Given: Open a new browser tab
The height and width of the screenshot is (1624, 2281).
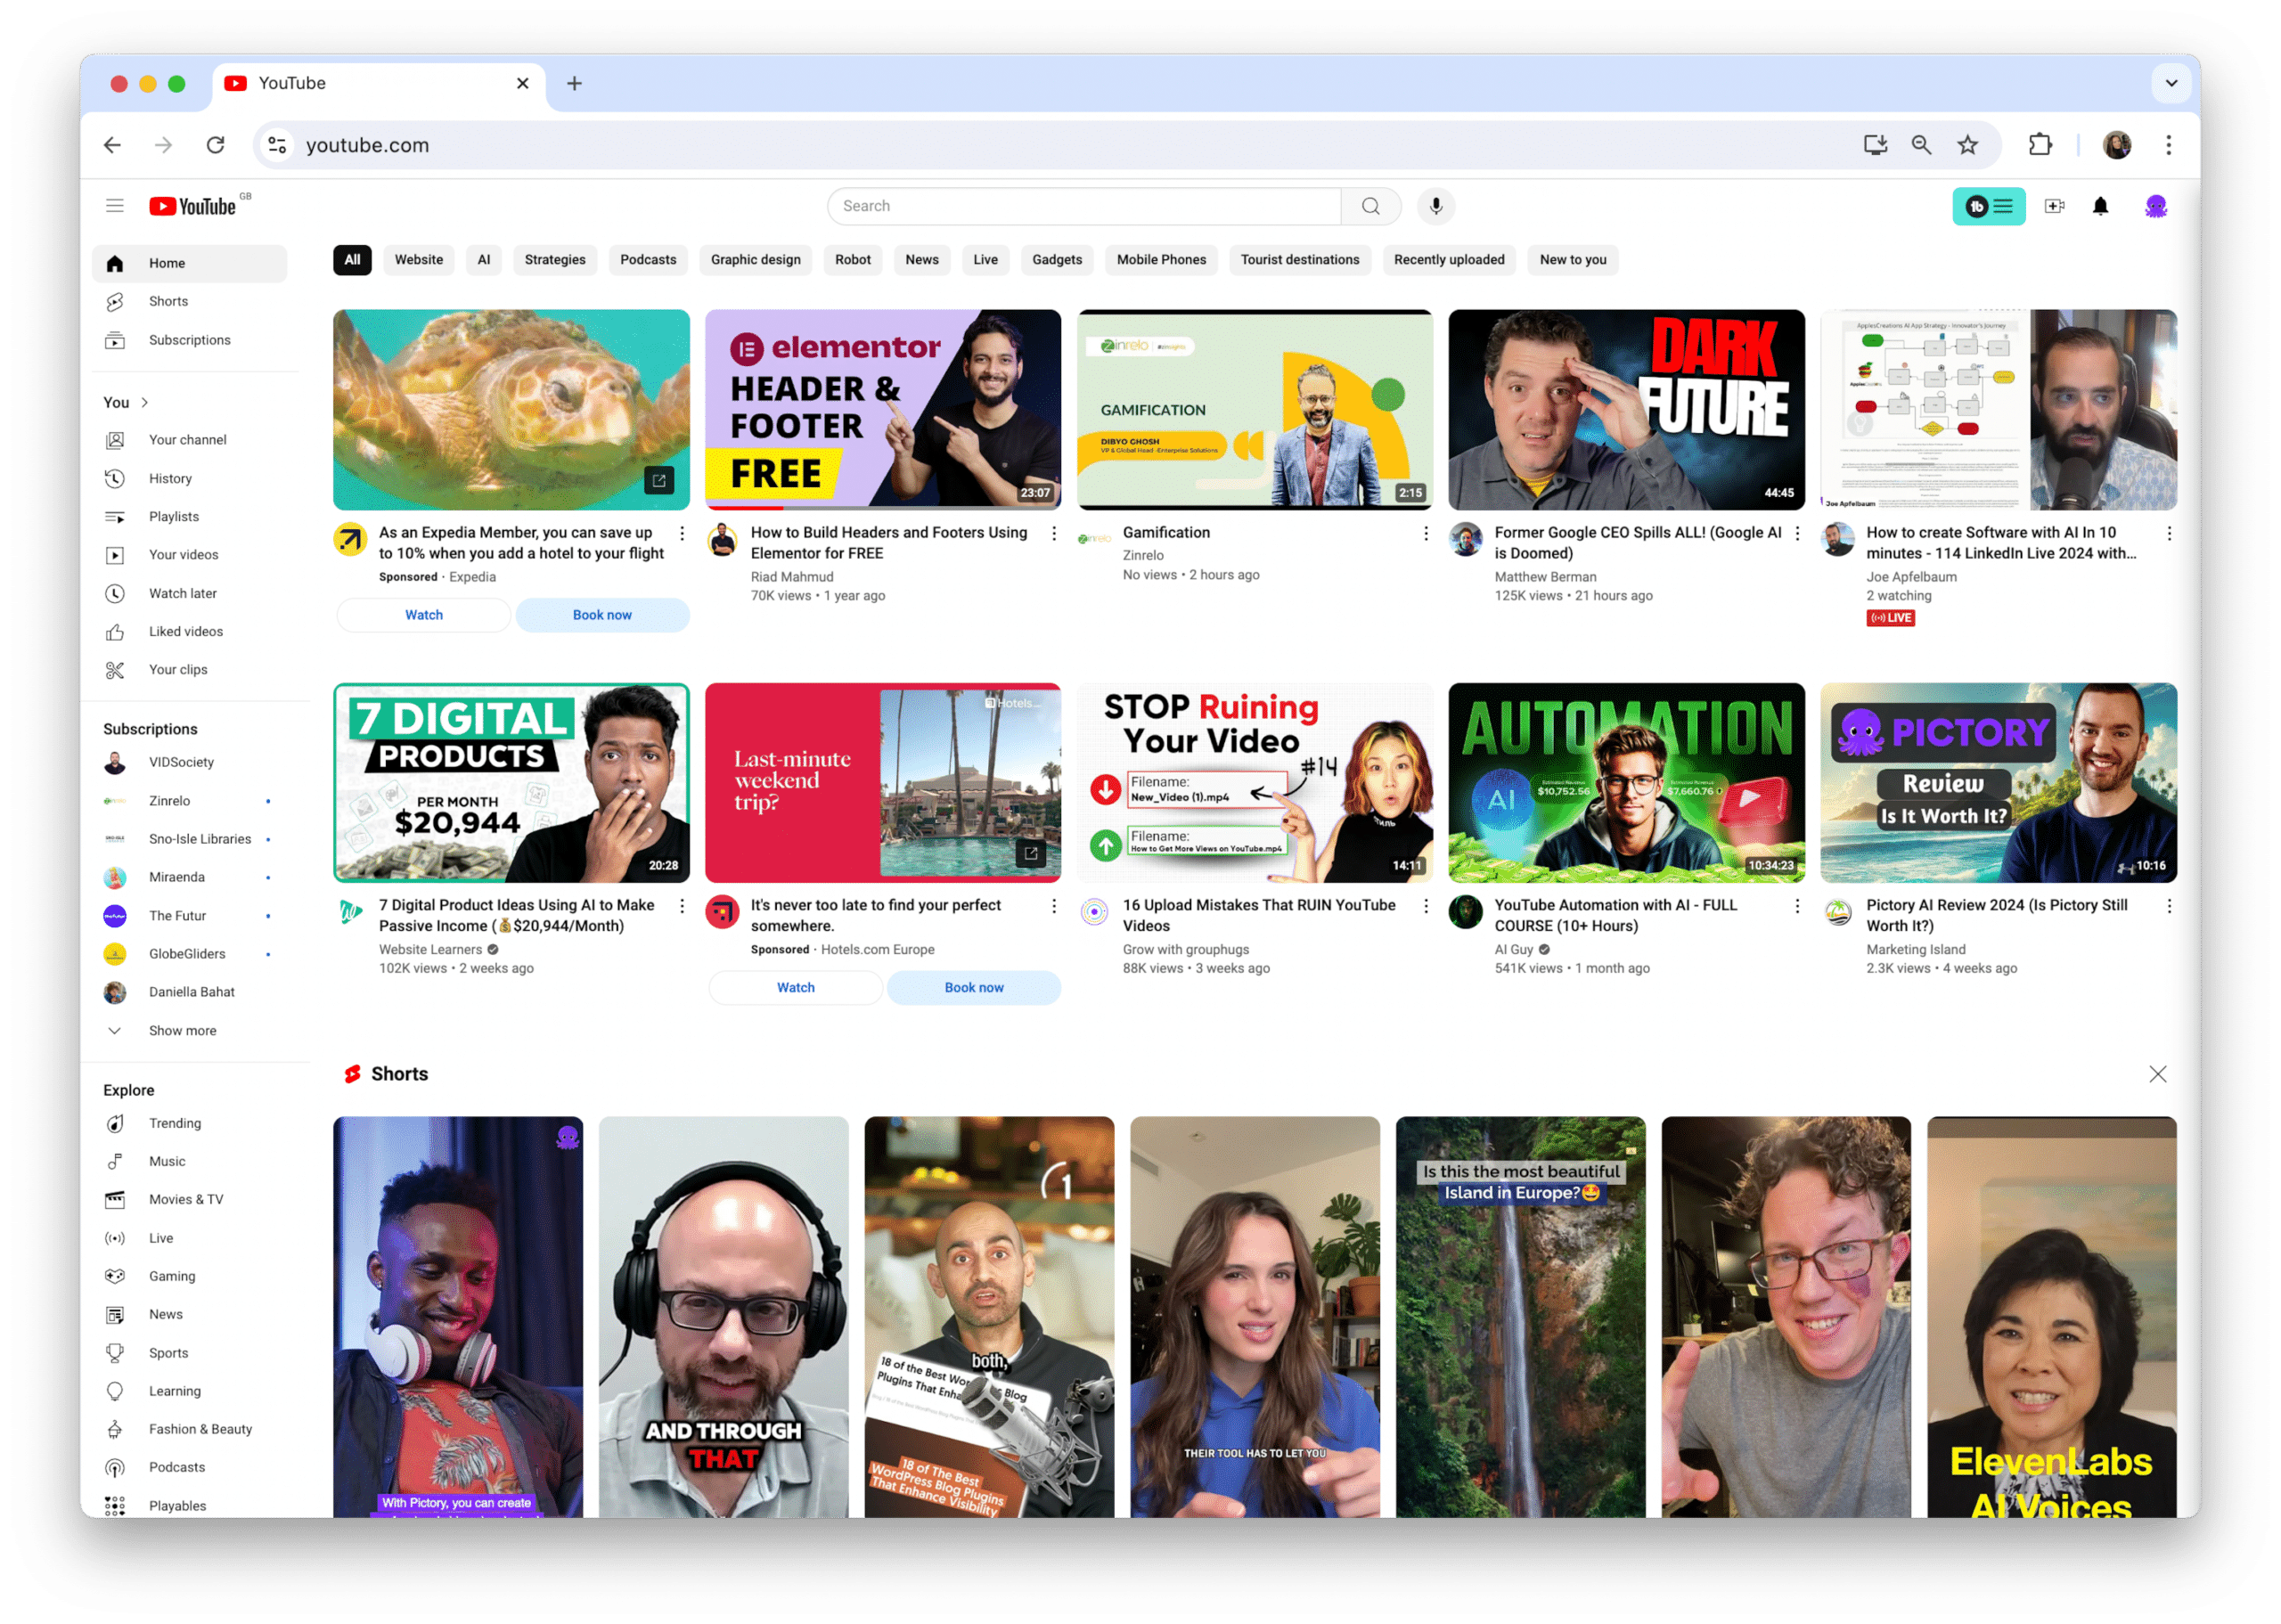Looking at the screenshot, I should [x=574, y=84].
